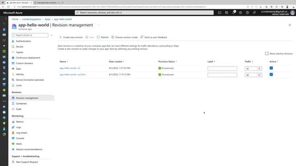The image size is (296, 166).
Task: Close the Revision management blade
Action: [x=290, y=25]
